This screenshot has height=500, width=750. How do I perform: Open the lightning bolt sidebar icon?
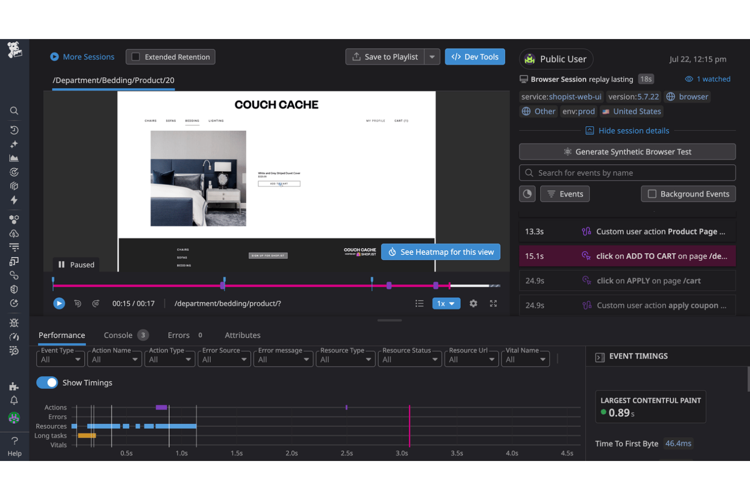pyautogui.click(x=14, y=200)
